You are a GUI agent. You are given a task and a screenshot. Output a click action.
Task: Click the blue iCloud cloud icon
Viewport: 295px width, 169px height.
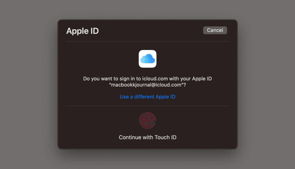[147, 59]
